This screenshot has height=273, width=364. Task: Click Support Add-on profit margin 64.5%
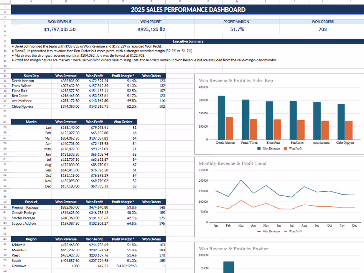[x=123, y=223]
